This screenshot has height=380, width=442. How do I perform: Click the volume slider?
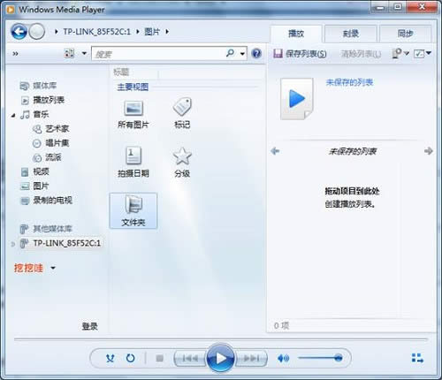click(320, 358)
